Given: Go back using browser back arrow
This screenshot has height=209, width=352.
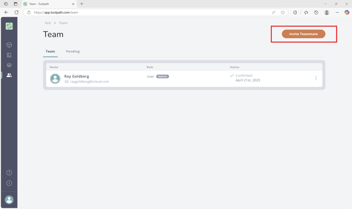Looking at the screenshot, I should coord(6,13).
